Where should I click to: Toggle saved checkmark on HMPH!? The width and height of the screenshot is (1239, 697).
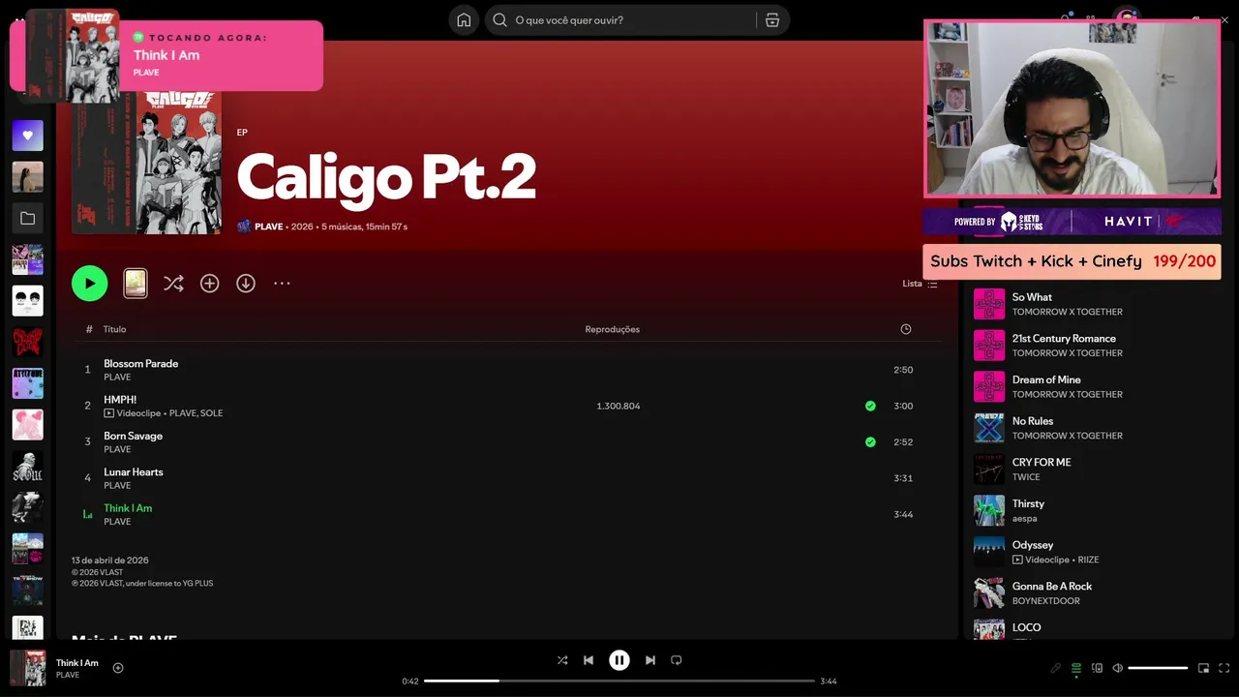tap(870, 406)
